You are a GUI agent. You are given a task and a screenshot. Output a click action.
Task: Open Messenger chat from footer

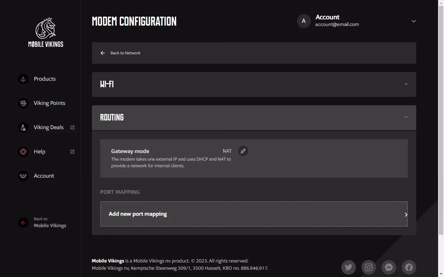click(x=389, y=267)
